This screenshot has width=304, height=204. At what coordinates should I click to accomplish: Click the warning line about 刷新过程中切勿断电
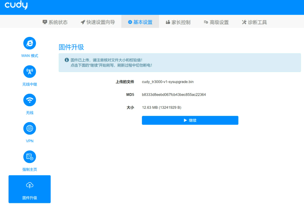tap(111, 65)
